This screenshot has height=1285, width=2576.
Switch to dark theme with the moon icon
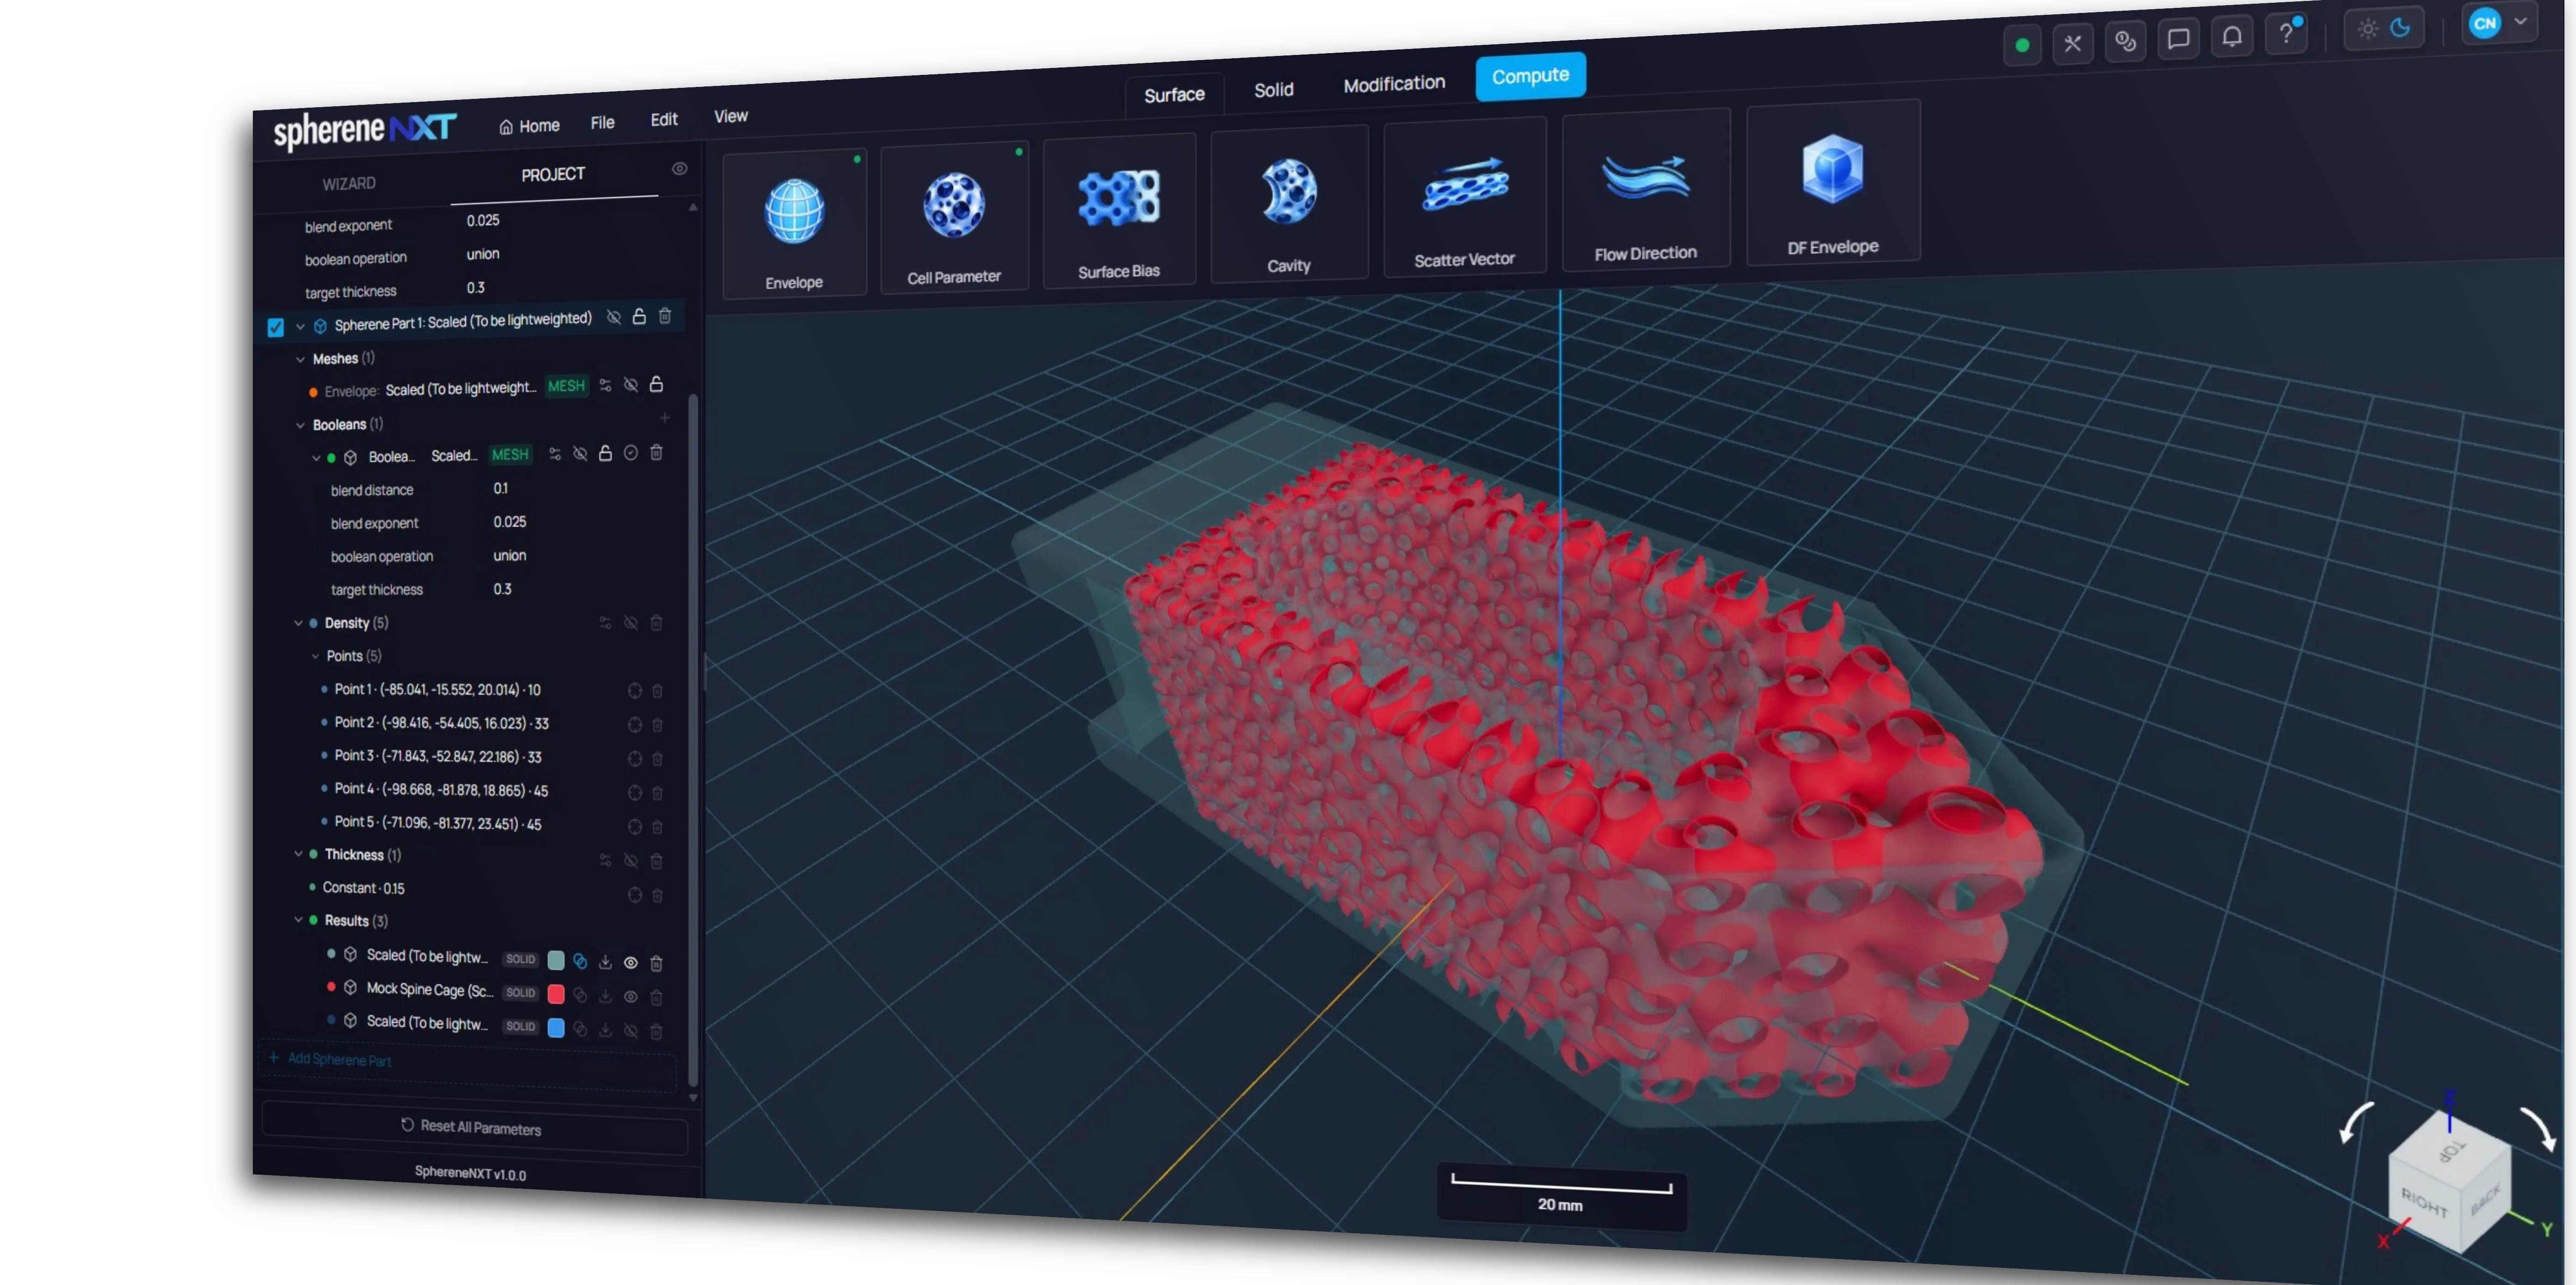click(2400, 27)
